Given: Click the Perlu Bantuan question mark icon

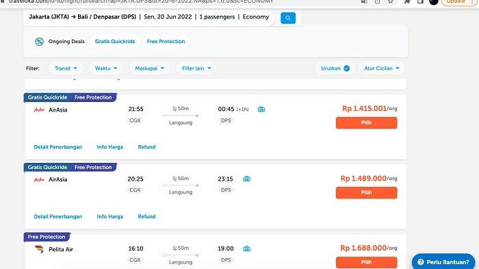Looking at the screenshot, I should pyautogui.click(x=421, y=262).
